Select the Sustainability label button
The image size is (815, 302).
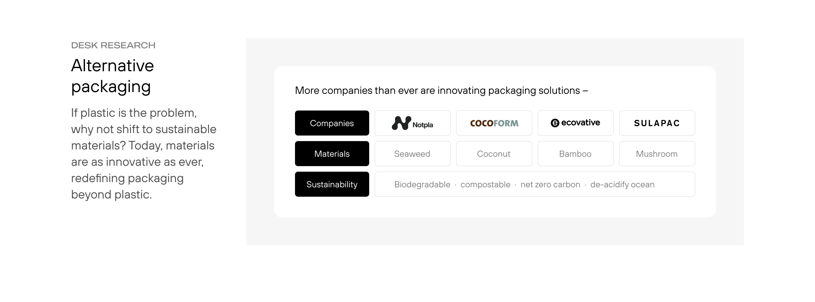pos(332,185)
